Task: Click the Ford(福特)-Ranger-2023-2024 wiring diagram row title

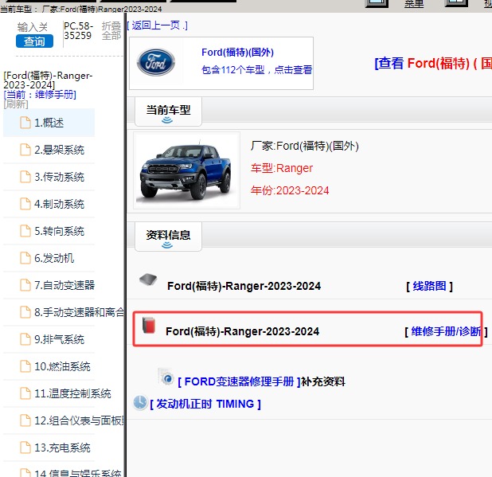Action: click(x=244, y=286)
